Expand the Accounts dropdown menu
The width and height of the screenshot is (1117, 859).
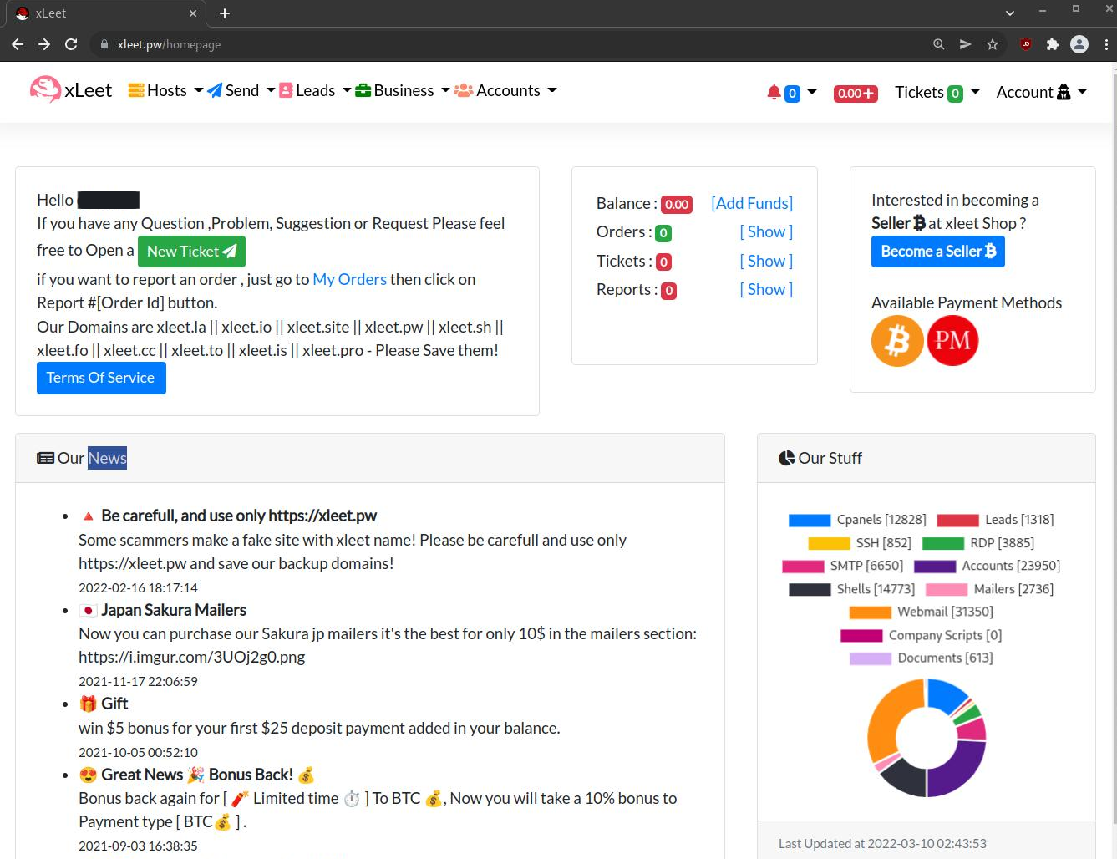pos(552,90)
